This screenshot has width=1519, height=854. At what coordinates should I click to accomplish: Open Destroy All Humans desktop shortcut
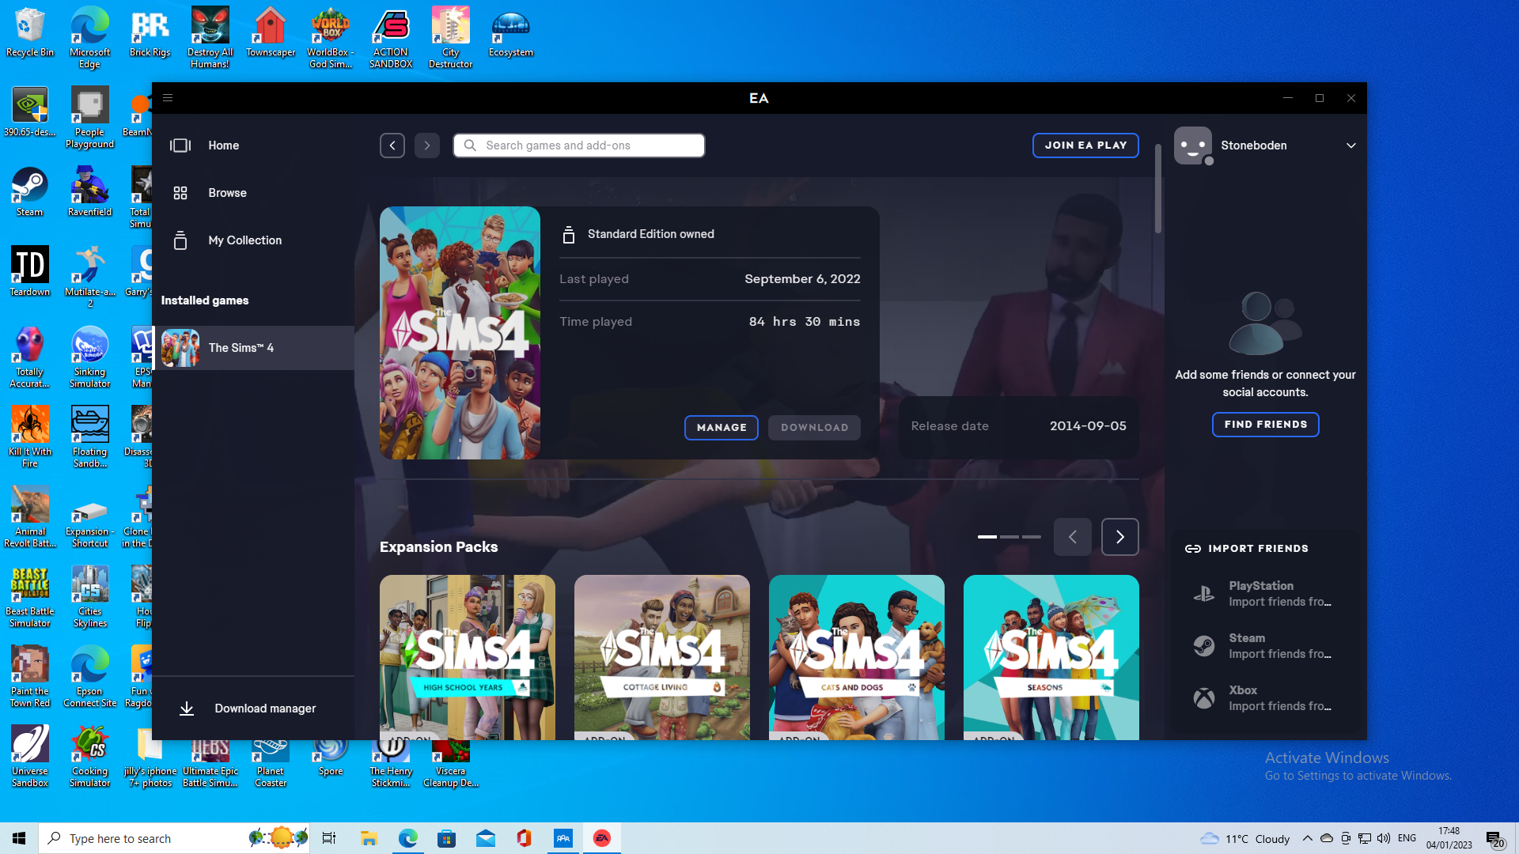click(210, 38)
